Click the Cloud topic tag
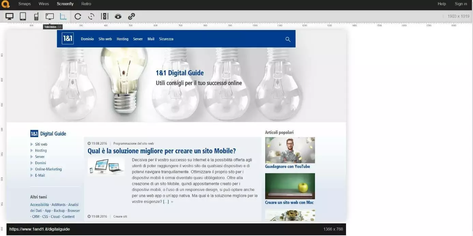473x236 pixels. (x=55, y=217)
